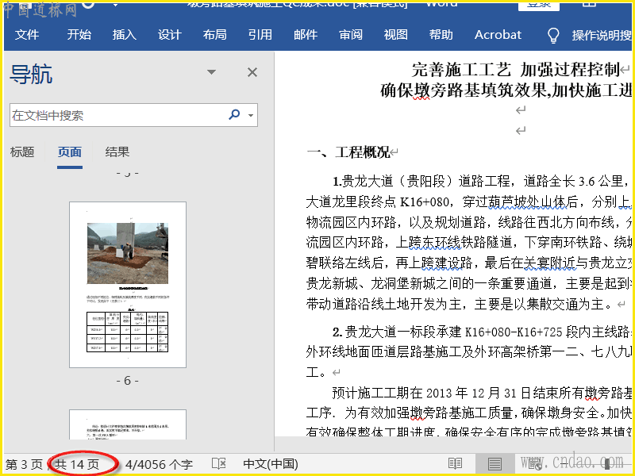Open the Acrobat ribbon tab

(498, 35)
